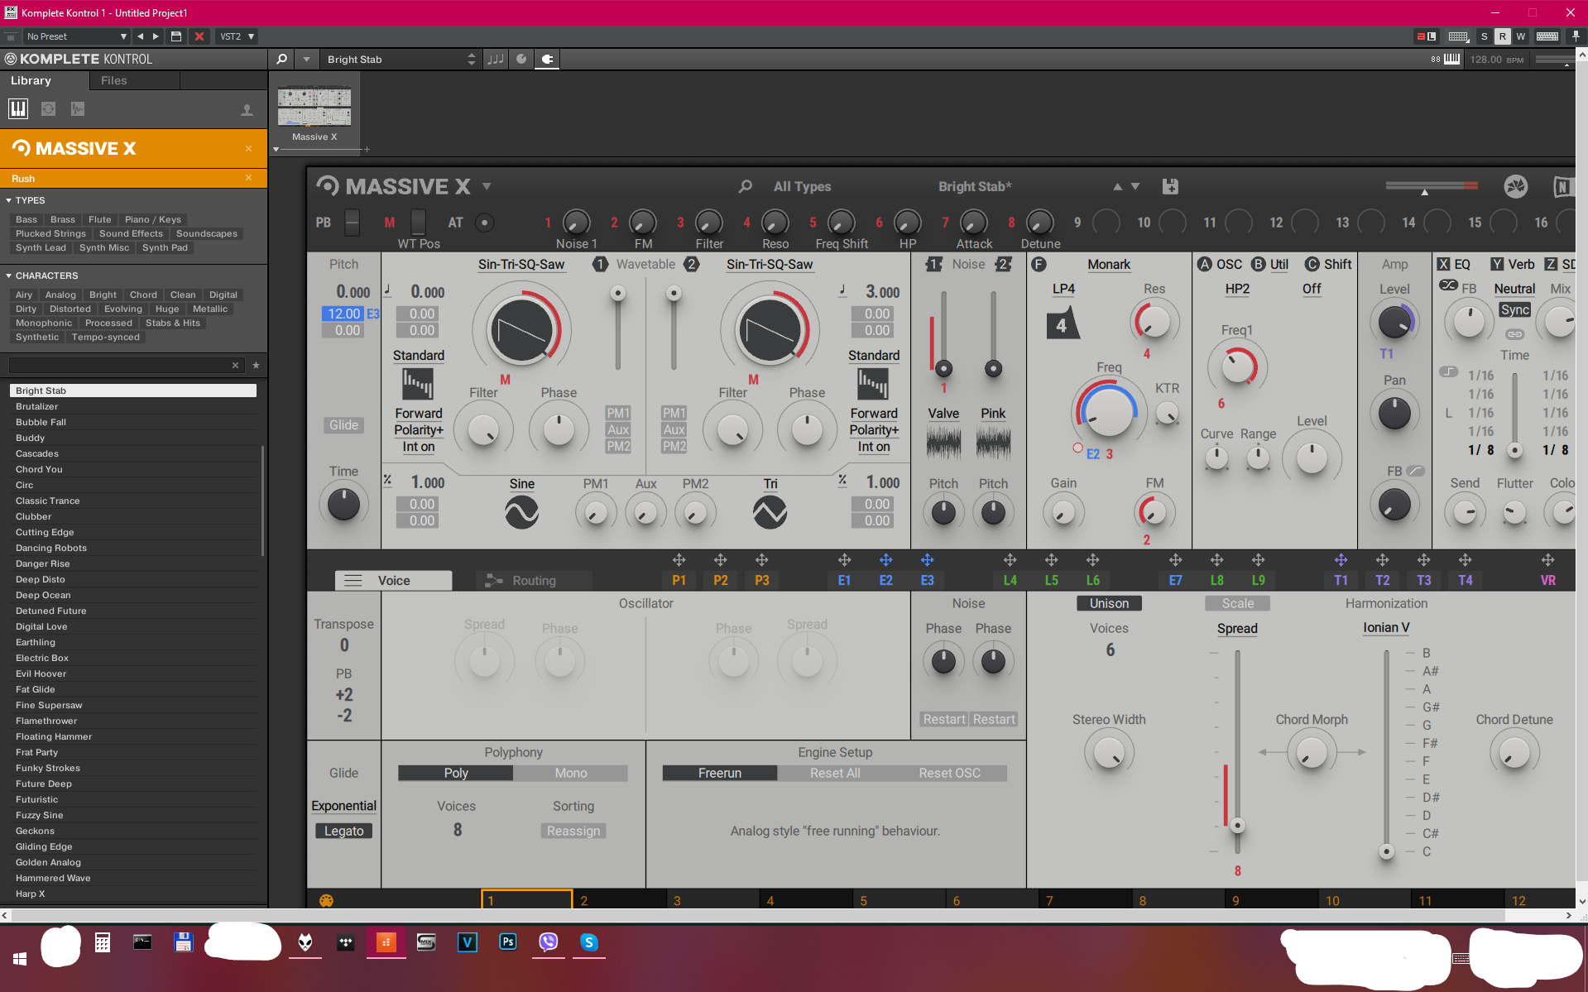Toggle the W automation write button
This screenshot has width=1588, height=992.
[x=1520, y=36]
